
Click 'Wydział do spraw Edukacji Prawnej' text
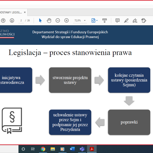tap(70, 37)
